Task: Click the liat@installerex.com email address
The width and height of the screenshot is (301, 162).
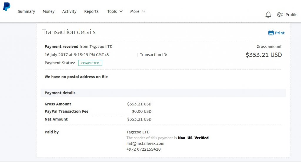Action: point(145,143)
